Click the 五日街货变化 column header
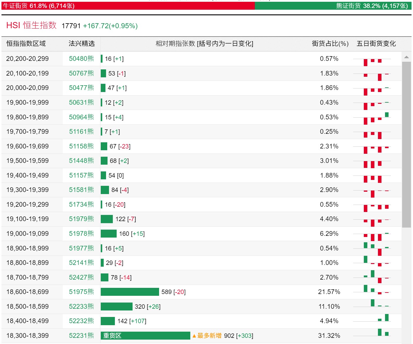413x344 pixels. [x=376, y=44]
